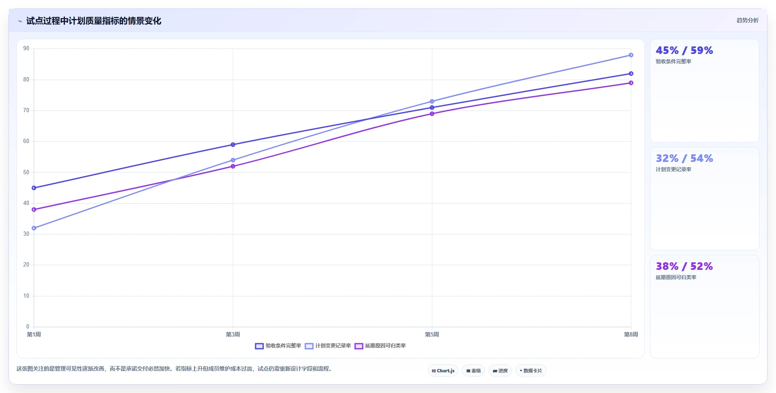Click the 验收条件完整率 legend text

pos(283,346)
